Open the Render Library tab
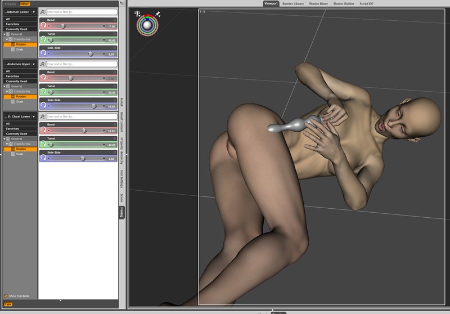The image size is (450, 314). (293, 4)
